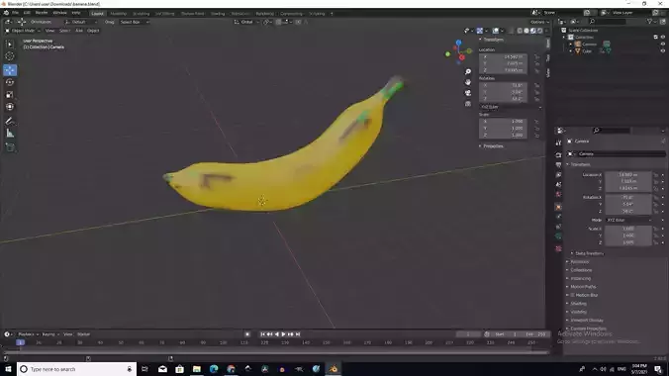Open Mode XYZ Euler dropdown in properties
669x376 pixels.
[x=628, y=221]
